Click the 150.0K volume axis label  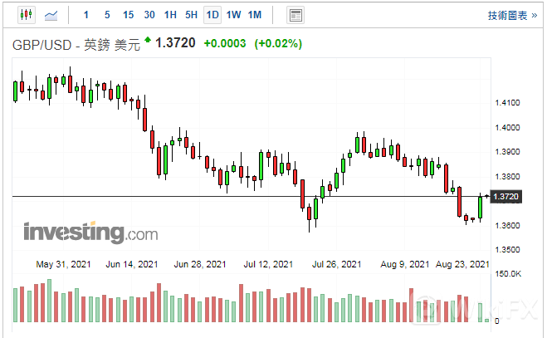(507, 273)
